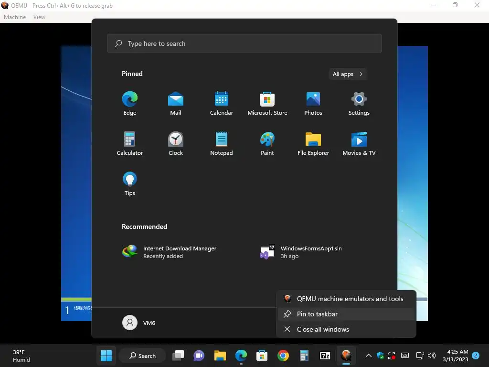
Task: Open the Machine menu in QEMU
Action: tap(15, 17)
